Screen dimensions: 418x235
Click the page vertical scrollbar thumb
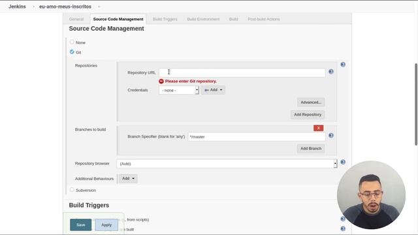tap(416, 104)
